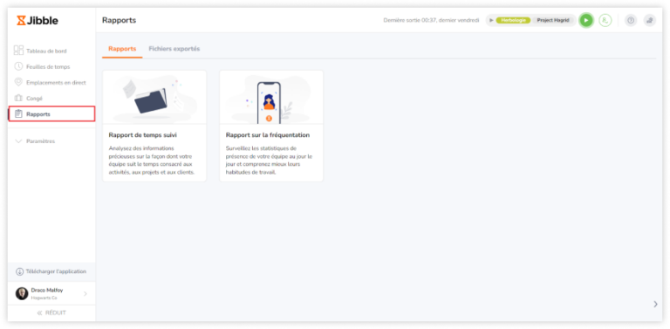
Task: Click the green outlined person icon
Action: (605, 20)
